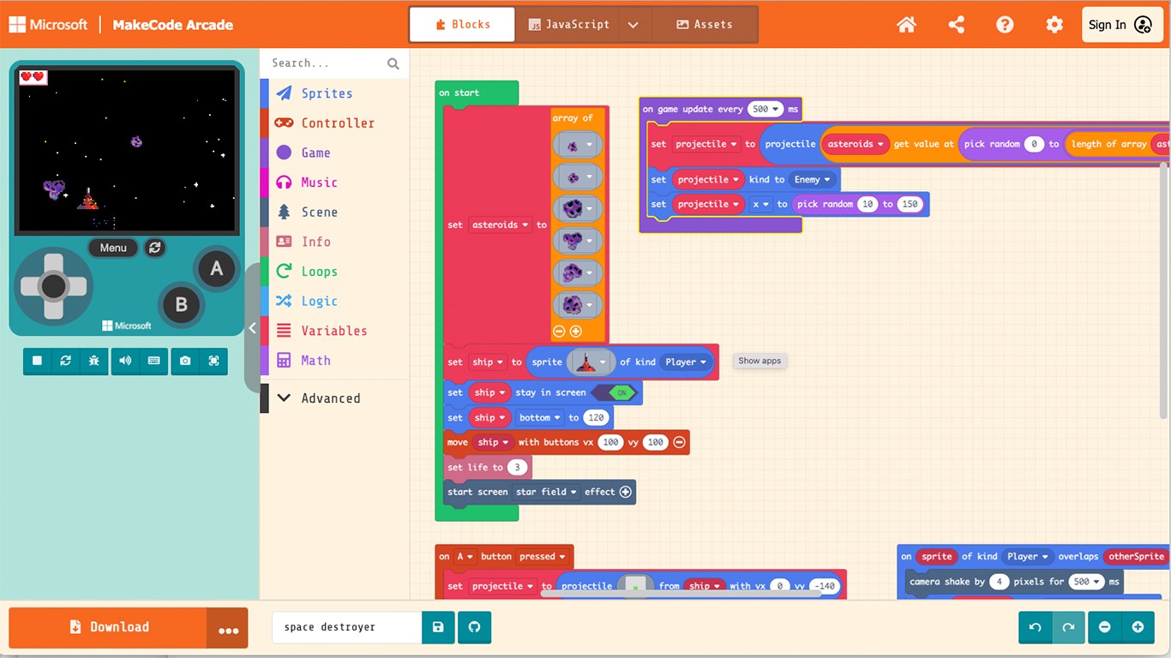Redo the last change
This screenshot has height=658, width=1171.
point(1068,627)
